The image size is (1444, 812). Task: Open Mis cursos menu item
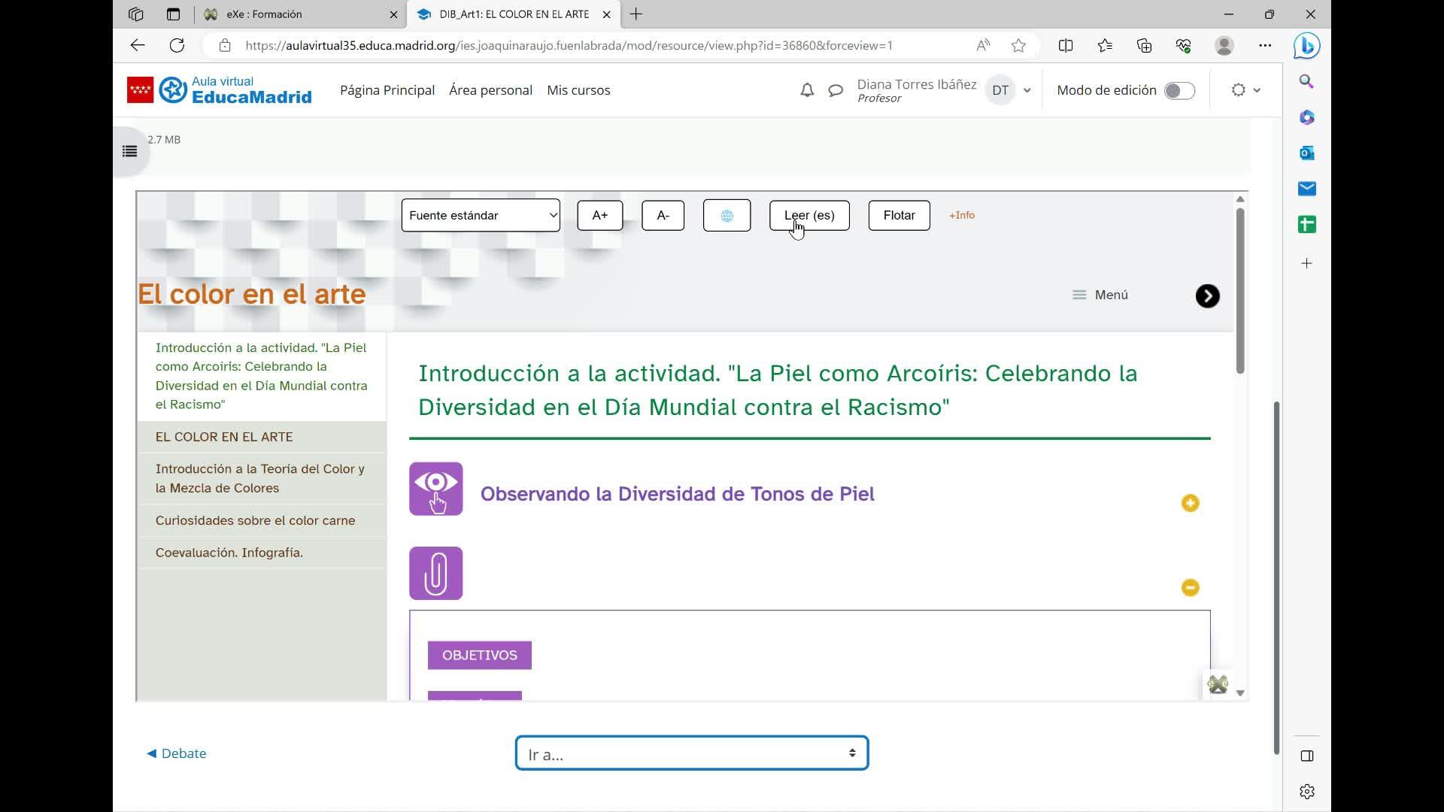(x=578, y=90)
